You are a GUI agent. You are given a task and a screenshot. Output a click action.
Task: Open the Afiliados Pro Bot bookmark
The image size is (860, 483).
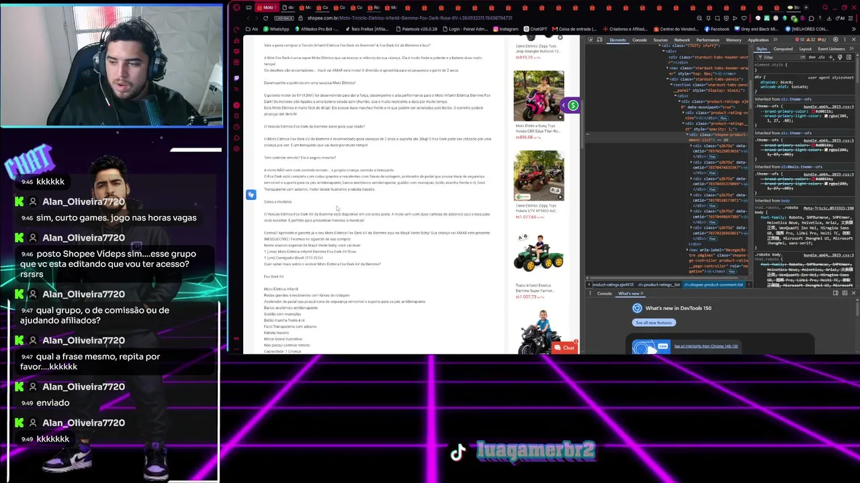click(x=317, y=30)
